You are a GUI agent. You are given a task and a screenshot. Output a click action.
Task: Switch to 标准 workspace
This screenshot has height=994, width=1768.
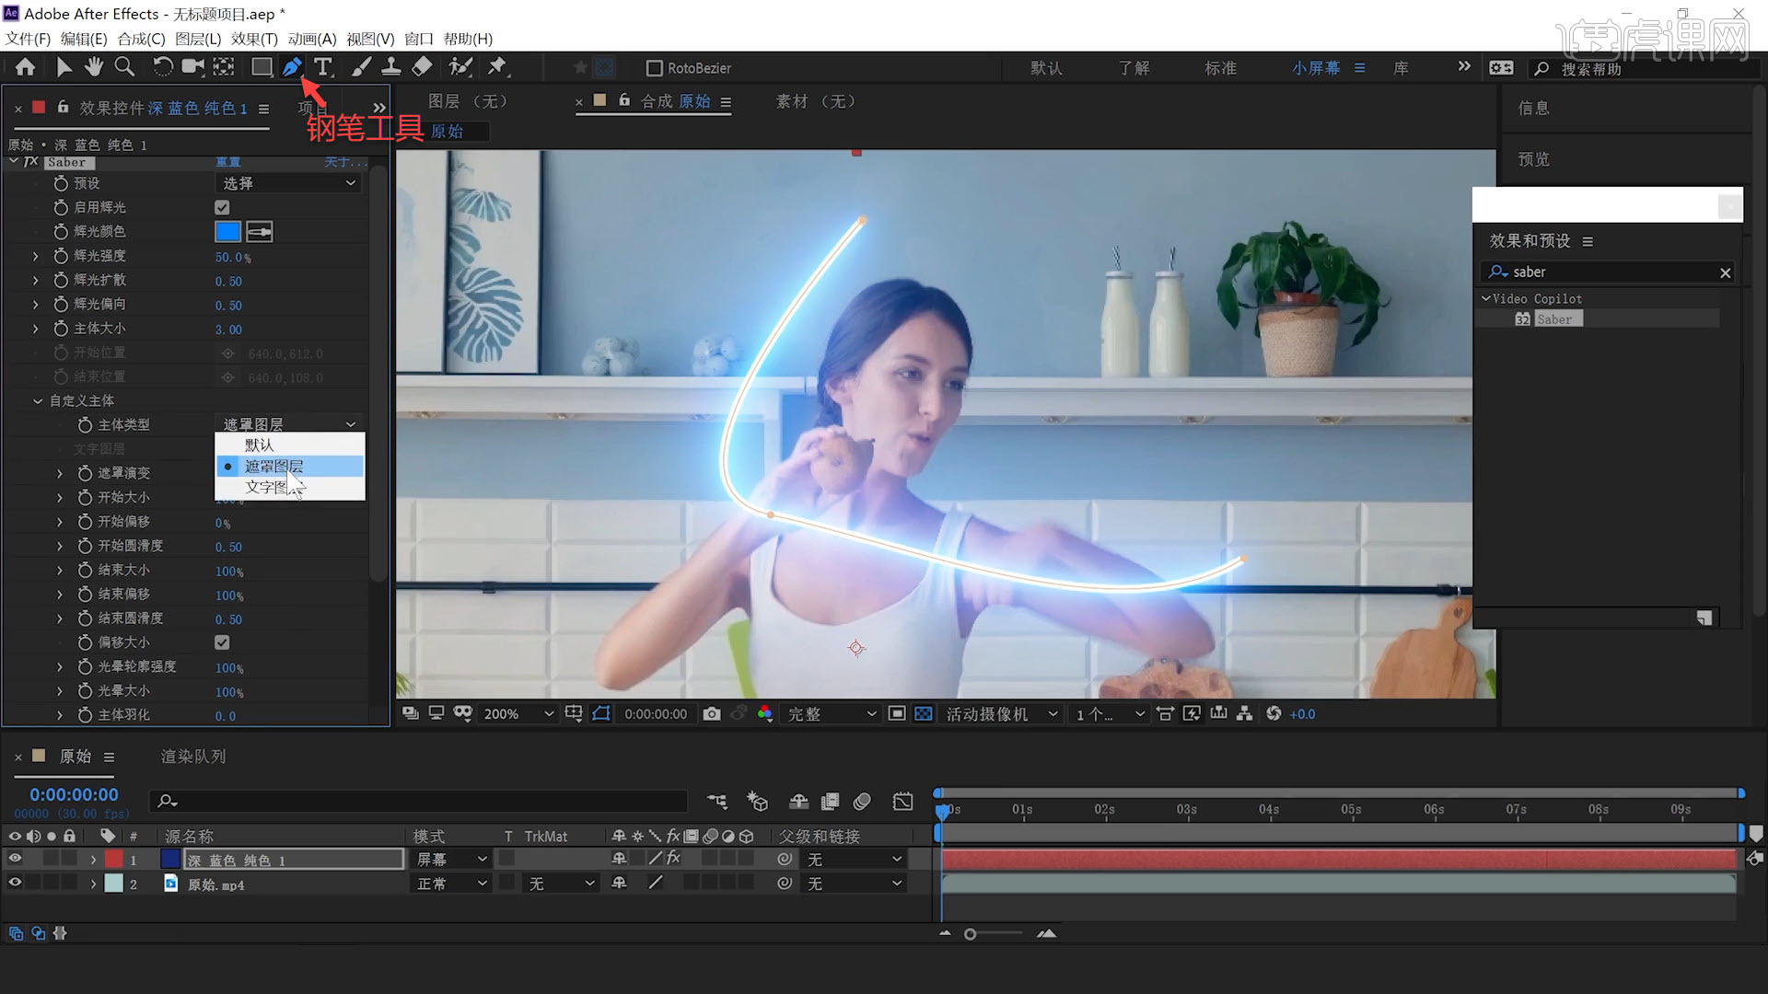1221,68
